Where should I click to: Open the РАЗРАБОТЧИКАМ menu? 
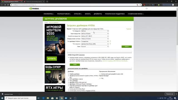(x=64, y=14)
